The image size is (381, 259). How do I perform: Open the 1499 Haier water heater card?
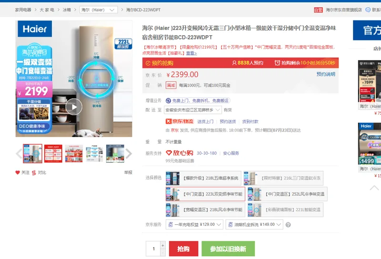tap(370, 147)
